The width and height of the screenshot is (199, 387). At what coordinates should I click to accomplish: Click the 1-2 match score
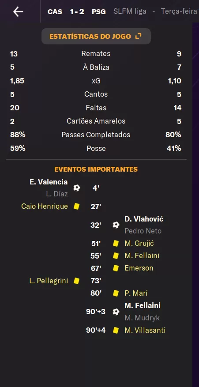pos(77,11)
